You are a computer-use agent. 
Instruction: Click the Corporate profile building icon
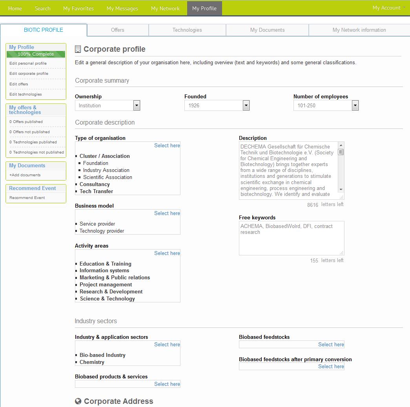pos(78,49)
